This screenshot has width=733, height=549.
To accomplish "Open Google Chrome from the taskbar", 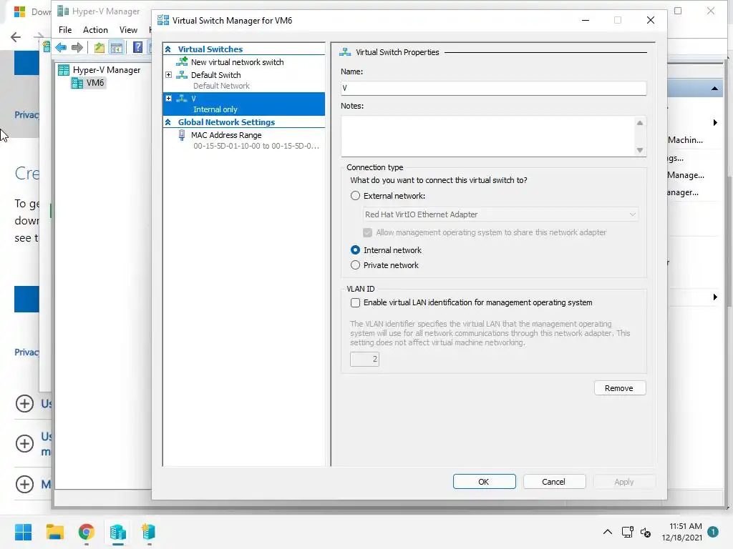I will (86, 532).
